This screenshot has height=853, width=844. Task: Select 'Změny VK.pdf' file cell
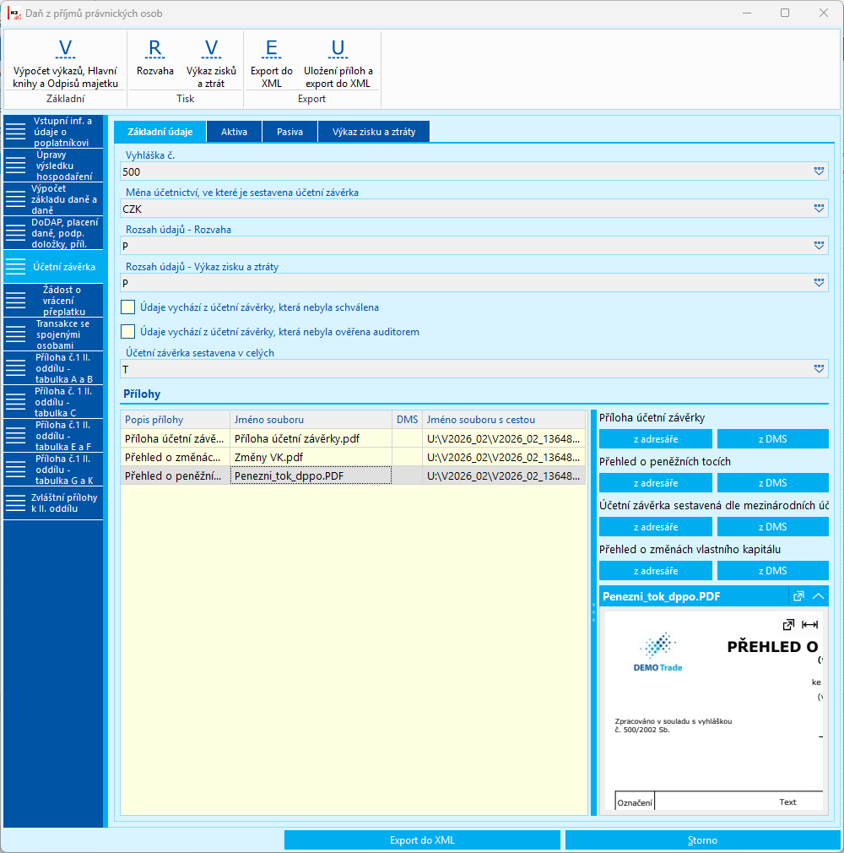click(311, 457)
